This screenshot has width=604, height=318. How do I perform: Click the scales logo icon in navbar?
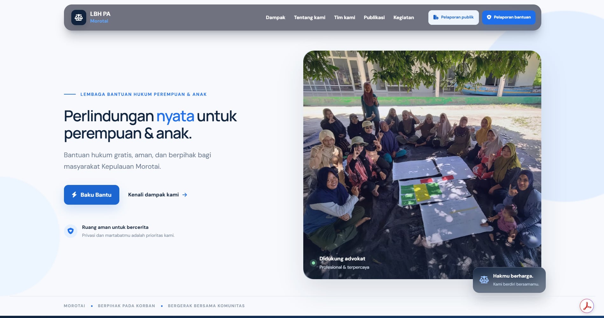pyautogui.click(x=79, y=18)
